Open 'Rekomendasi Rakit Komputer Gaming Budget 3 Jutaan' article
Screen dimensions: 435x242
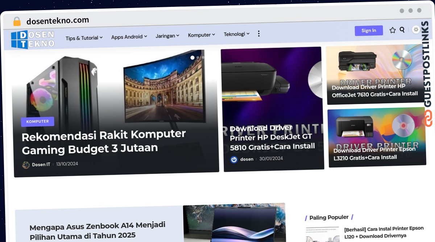pyautogui.click(x=104, y=142)
